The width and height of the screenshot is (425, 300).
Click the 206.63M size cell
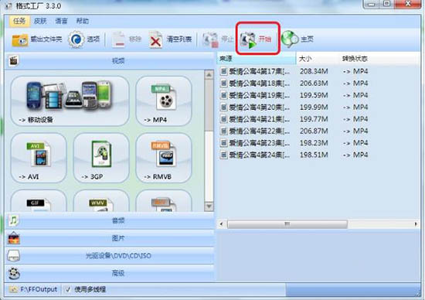(314, 84)
